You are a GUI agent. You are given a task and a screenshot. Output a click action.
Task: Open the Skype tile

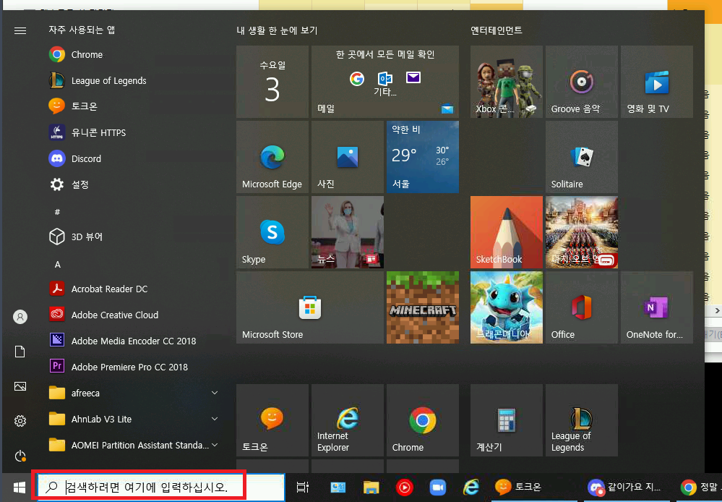click(272, 232)
